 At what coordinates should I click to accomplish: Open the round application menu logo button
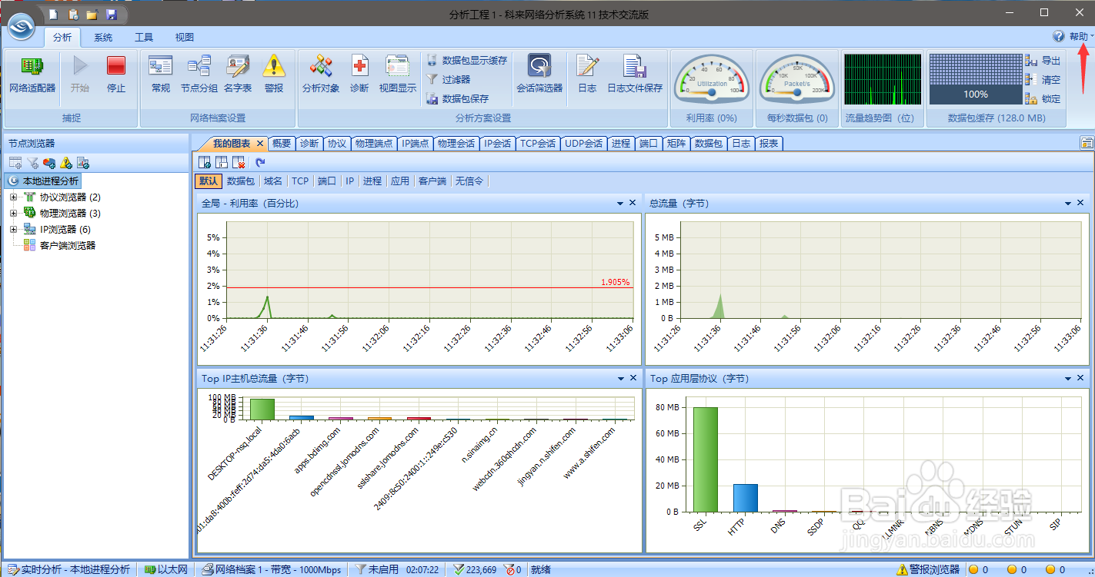22,28
